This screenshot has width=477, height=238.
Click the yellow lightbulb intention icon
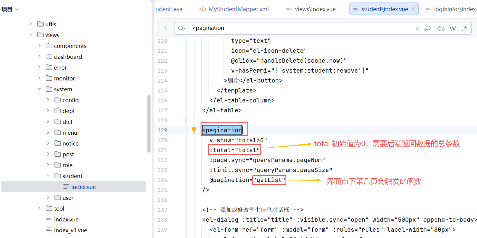[194, 130]
